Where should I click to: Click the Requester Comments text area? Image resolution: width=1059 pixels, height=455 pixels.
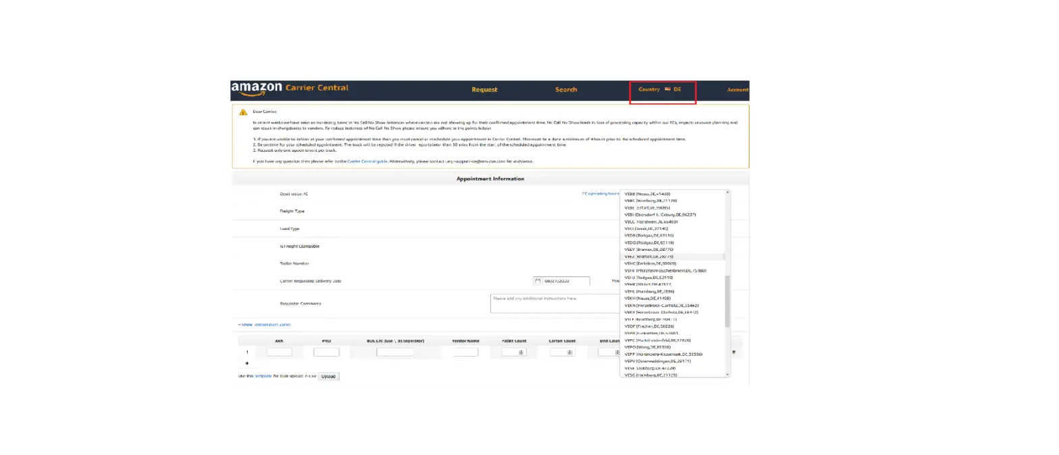(x=554, y=303)
